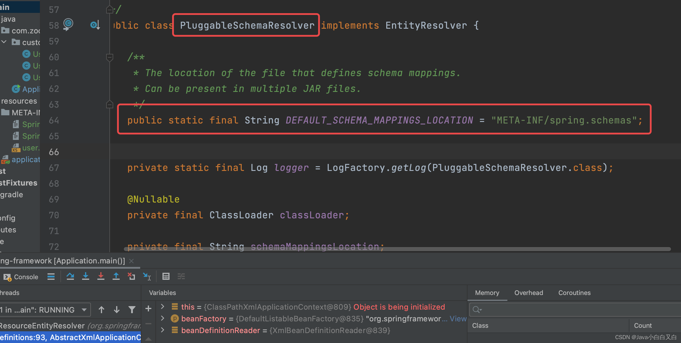Click the layout settings icon in debug toolbar
The width and height of the screenshot is (681, 343).
[x=181, y=276]
